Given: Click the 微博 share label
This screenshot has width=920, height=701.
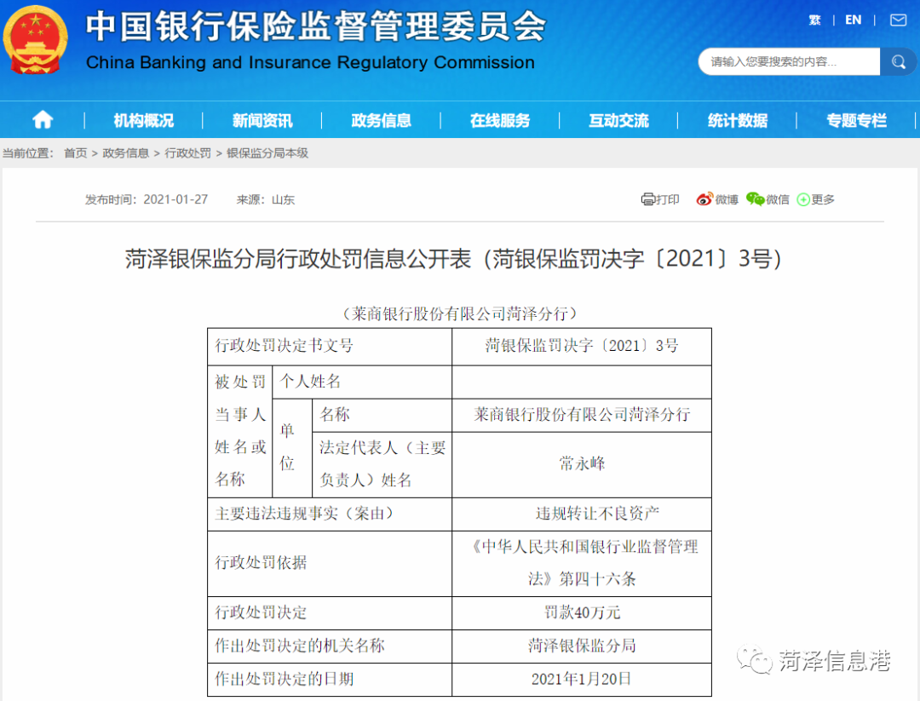Looking at the screenshot, I should pyautogui.click(x=727, y=199).
